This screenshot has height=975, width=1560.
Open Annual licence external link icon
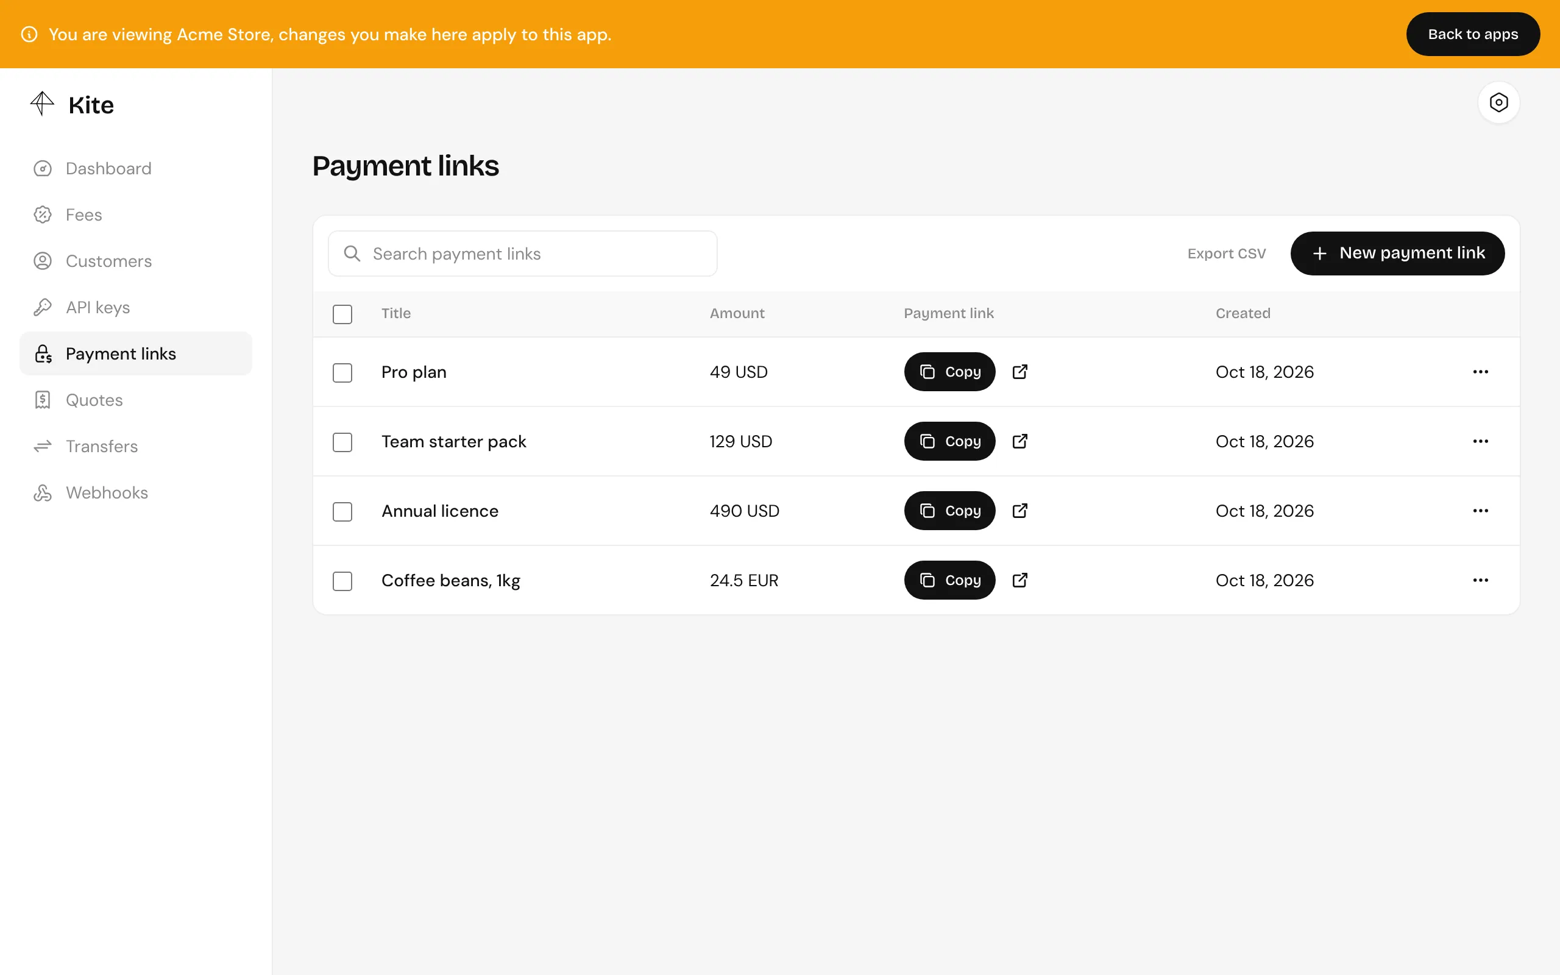coord(1020,511)
